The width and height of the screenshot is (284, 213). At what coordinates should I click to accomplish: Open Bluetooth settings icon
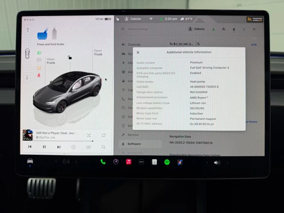pyautogui.click(x=244, y=29)
